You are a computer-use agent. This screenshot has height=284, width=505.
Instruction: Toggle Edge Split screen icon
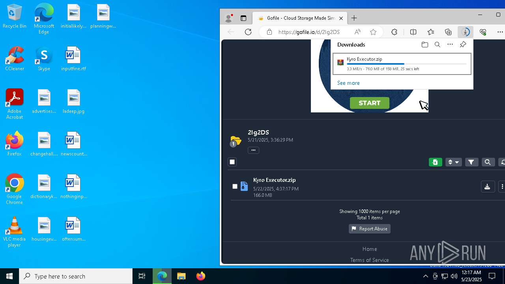pos(413,32)
